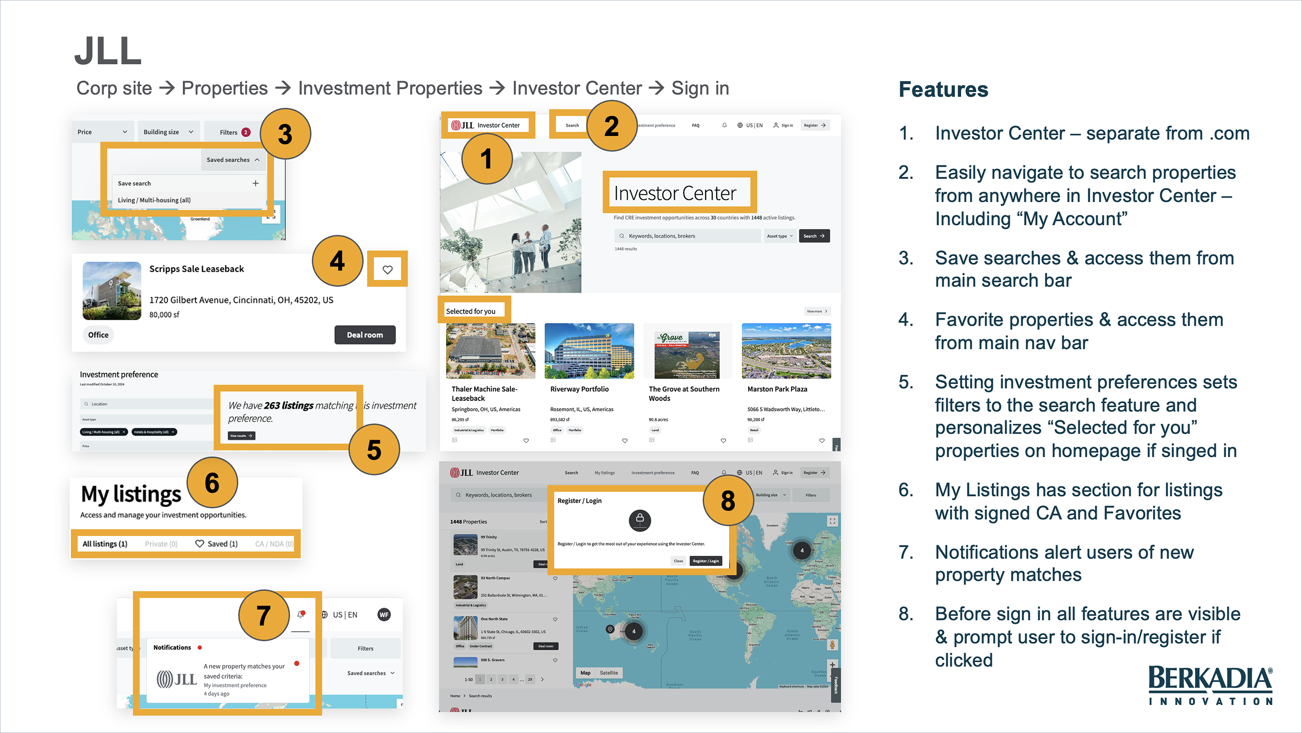Open the WF user avatar menu
The image size is (1302, 733).
pyautogui.click(x=383, y=615)
